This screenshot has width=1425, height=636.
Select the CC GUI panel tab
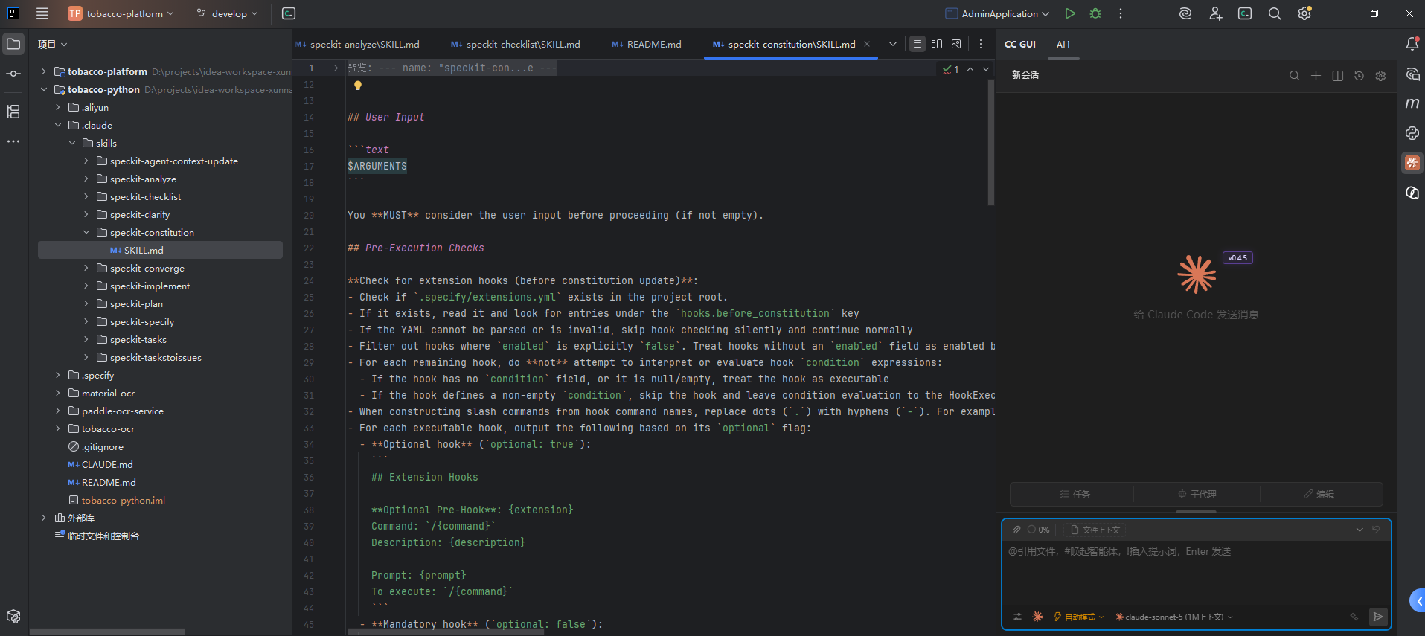pyautogui.click(x=1019, y=45)
